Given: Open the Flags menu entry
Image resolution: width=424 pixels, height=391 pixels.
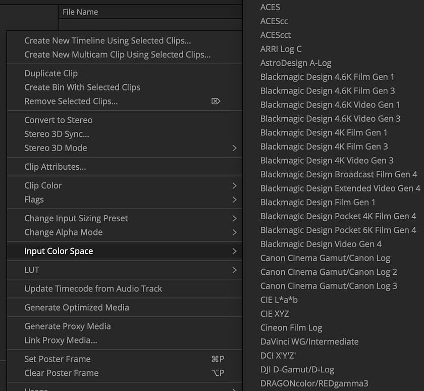Looking at the screenshot, I should pos(34,200).
